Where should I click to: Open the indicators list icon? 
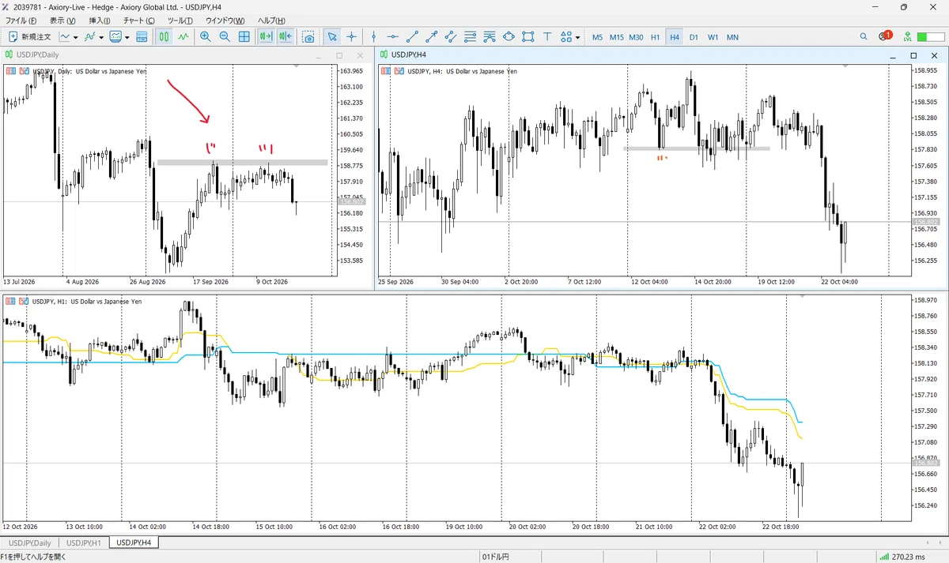point(91,37)
